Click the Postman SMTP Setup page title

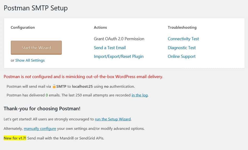(36, 8)
